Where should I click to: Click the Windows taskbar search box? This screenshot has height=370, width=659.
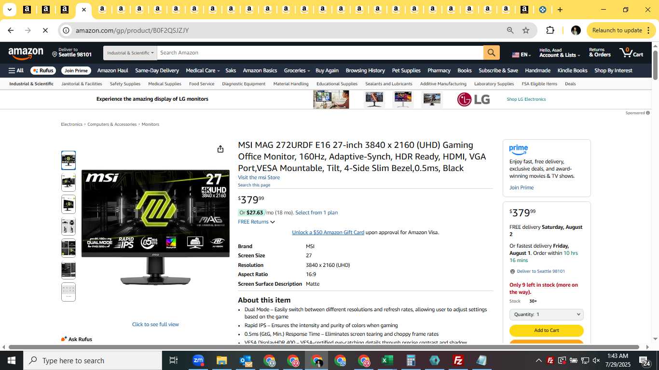(x=93, y=360)
